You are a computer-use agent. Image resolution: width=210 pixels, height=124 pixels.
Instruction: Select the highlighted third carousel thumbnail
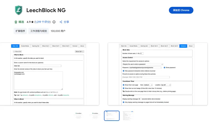click(112, 116)
